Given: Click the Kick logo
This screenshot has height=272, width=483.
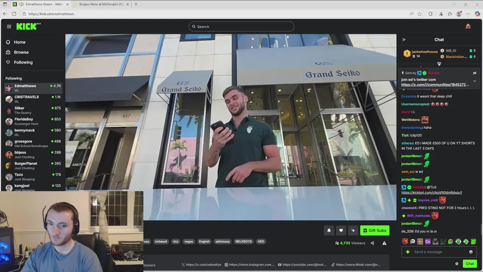Looking at the screenshot, I should [x=28, y=26].
